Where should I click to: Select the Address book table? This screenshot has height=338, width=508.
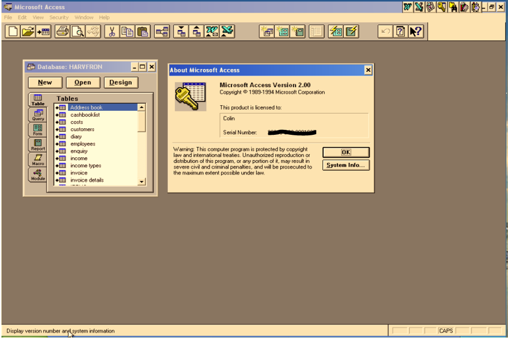point(96,107)
